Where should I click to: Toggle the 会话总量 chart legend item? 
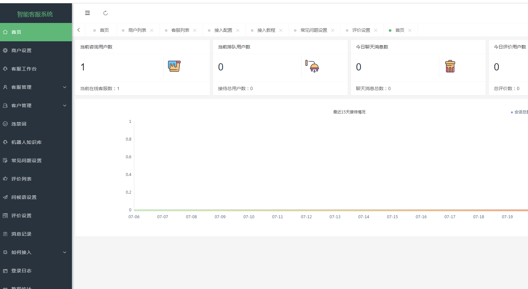point(519,112)
